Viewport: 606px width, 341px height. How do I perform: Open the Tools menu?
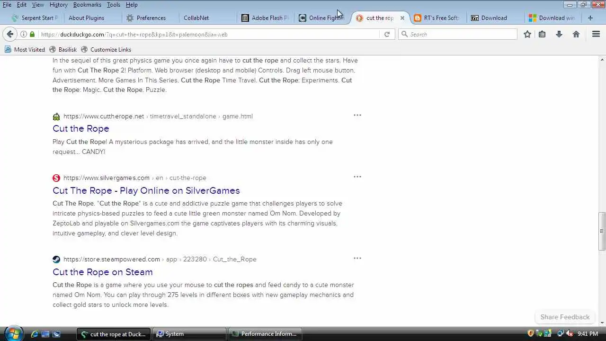113,4
